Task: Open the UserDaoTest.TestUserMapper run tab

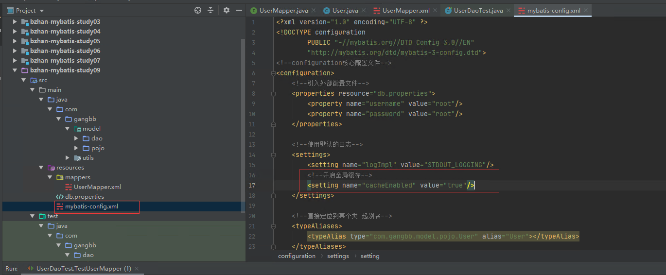Action: [83, 269]
